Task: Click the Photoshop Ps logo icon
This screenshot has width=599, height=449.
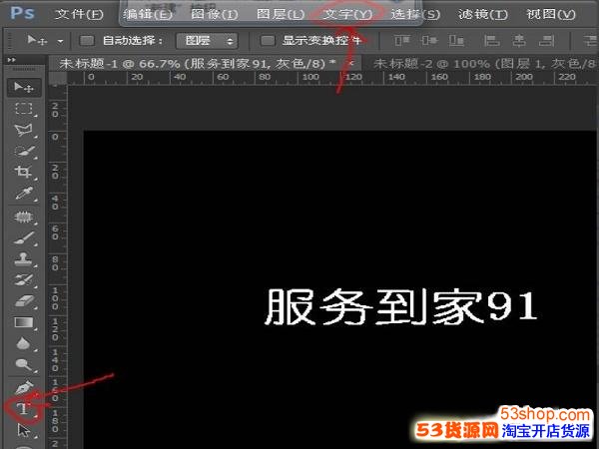Action: click(22, 13)
